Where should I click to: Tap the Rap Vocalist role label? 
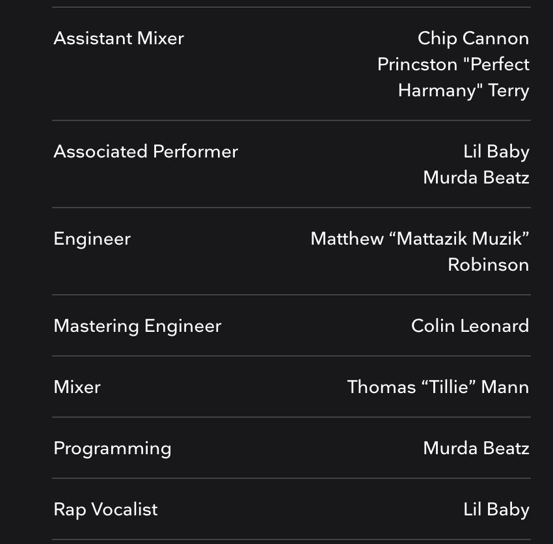tap(105, 510)
